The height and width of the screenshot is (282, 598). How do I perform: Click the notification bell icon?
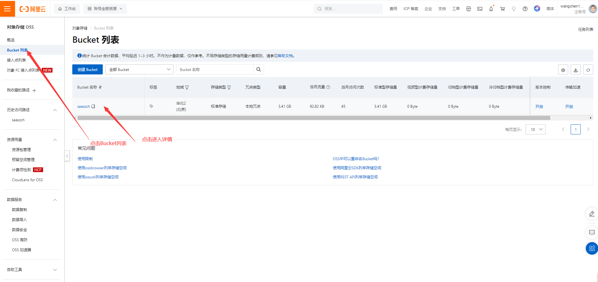pyautogui.click(x=491, y=9)
